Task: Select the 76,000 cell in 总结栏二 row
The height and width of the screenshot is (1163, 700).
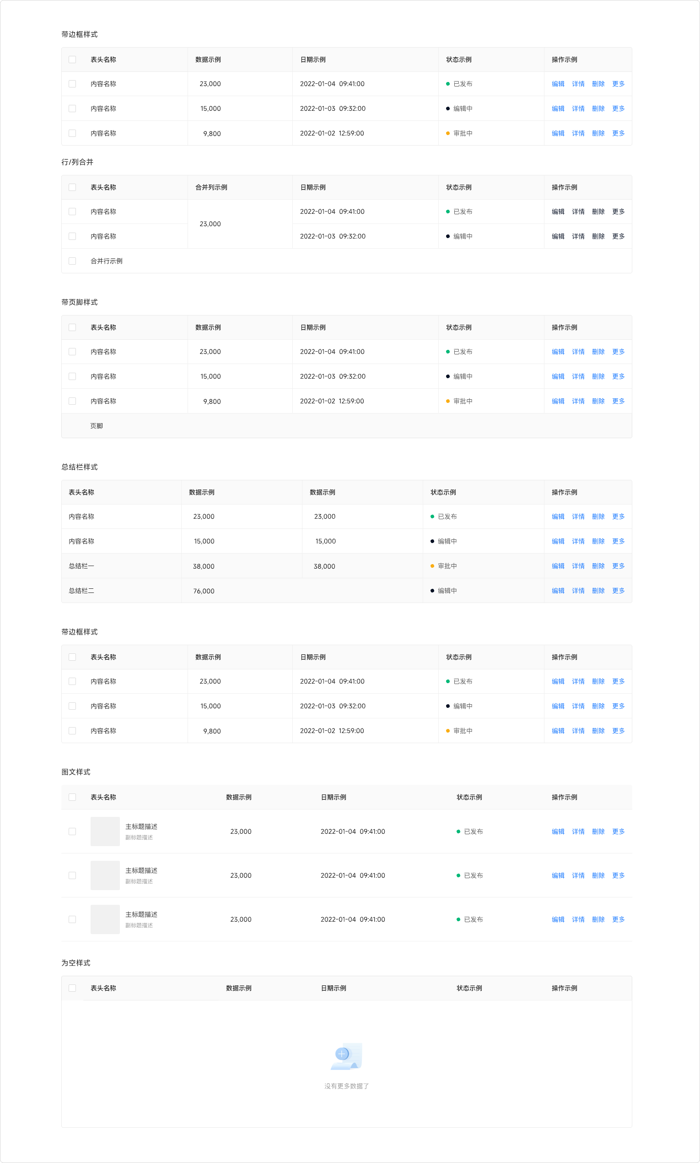Action: pyautogui.click(x=204, y=591)
